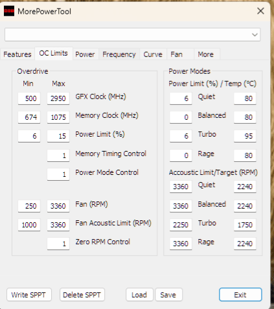Click the Fan Acoustic Limit min field

pyautogui.click(x=29, y=225)
